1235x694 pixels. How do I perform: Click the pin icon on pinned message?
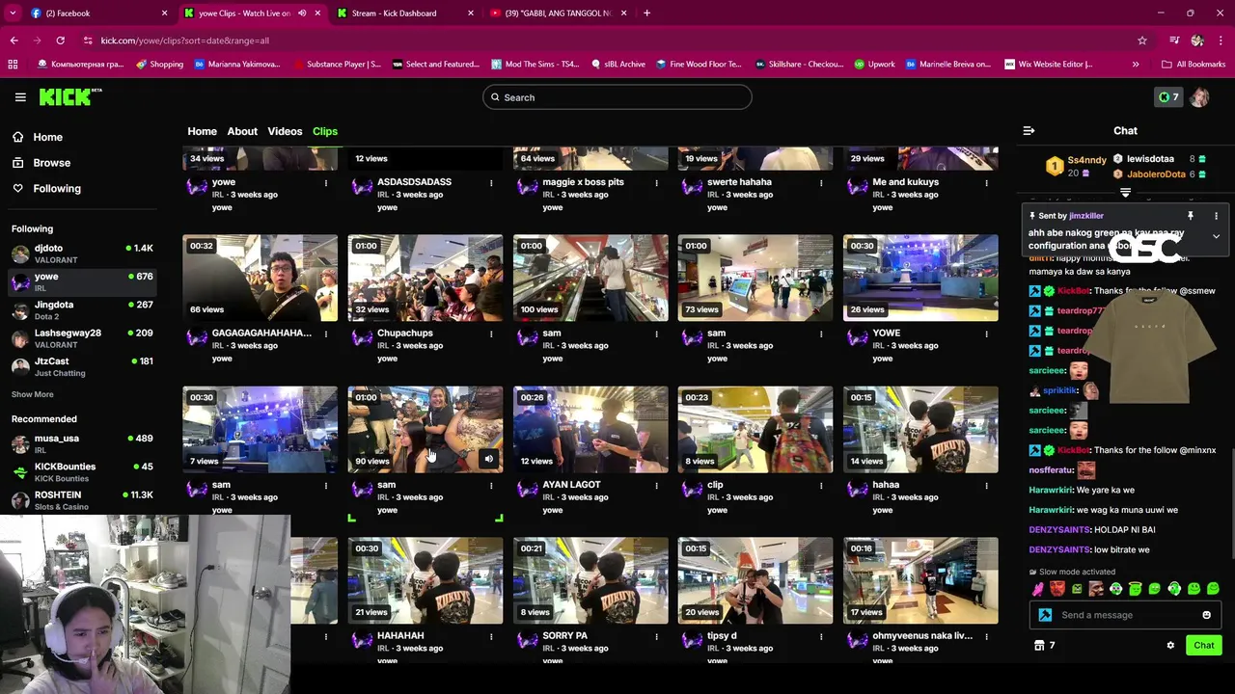click(1191, 216)
